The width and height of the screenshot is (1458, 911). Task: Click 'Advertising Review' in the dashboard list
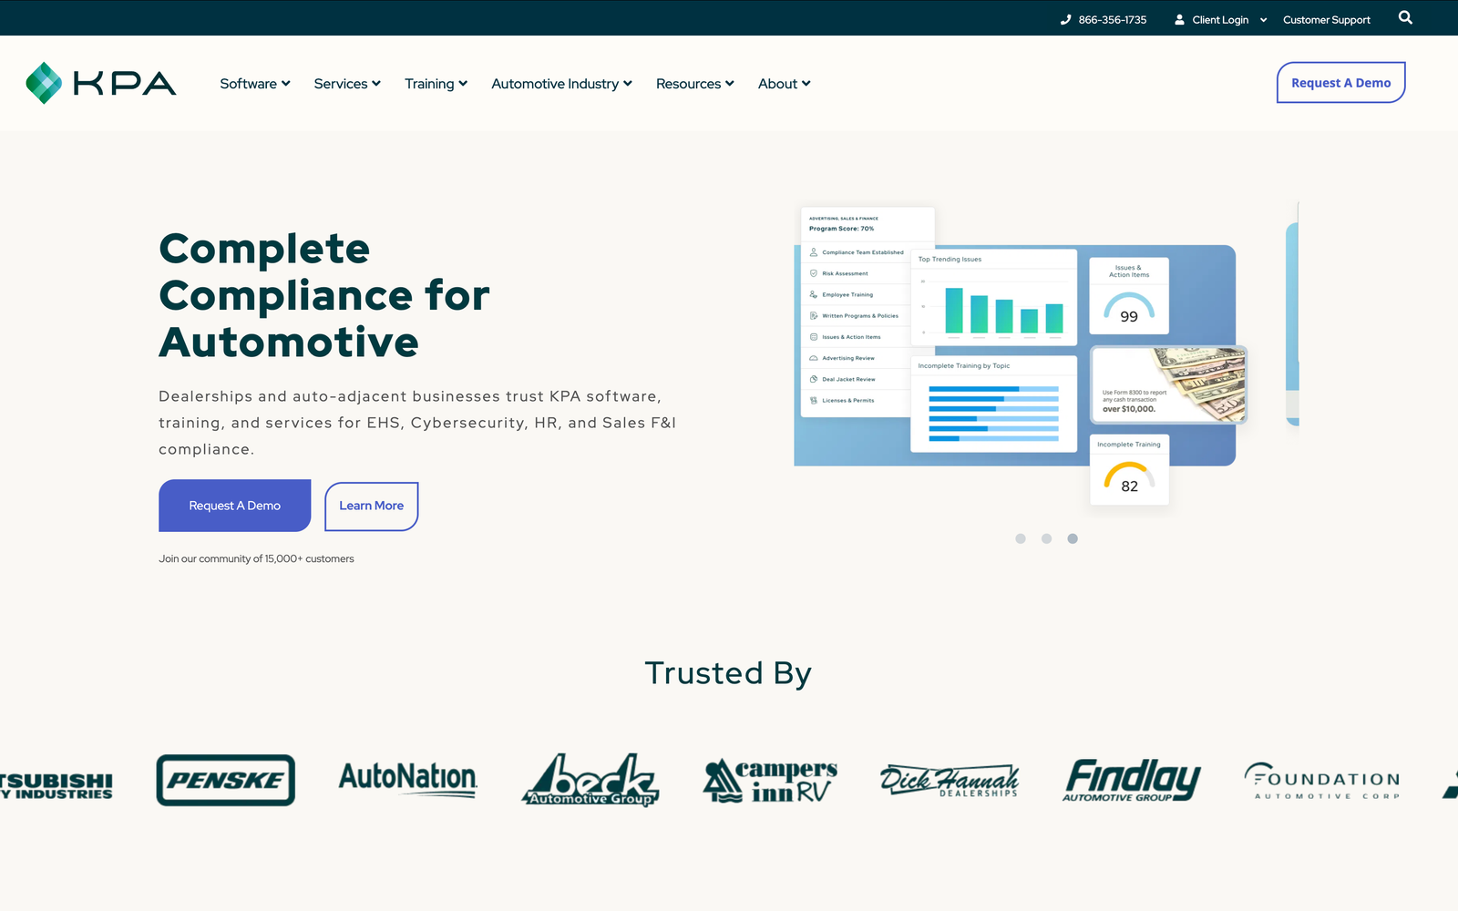tap(848, 358)
